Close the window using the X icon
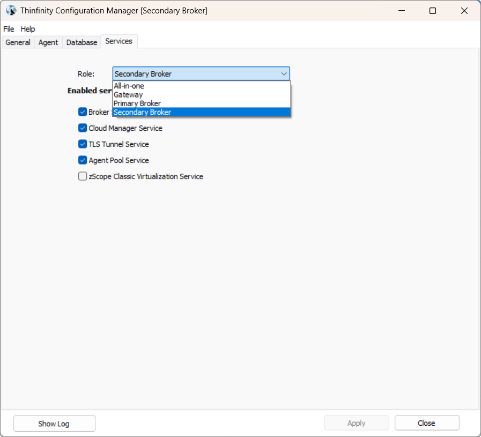Viewport: 481px width, 437px height. click(x=464, y=11)
